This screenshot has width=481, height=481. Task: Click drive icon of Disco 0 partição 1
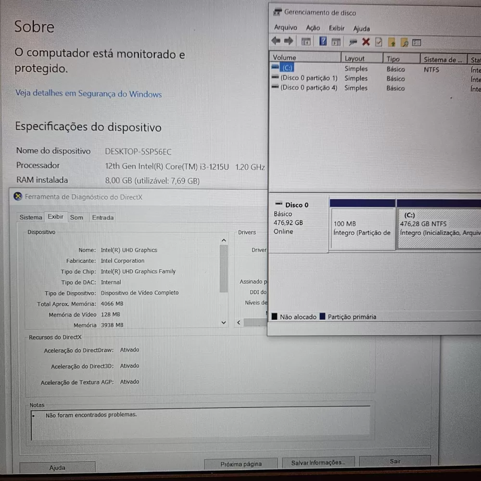[275, 77]
